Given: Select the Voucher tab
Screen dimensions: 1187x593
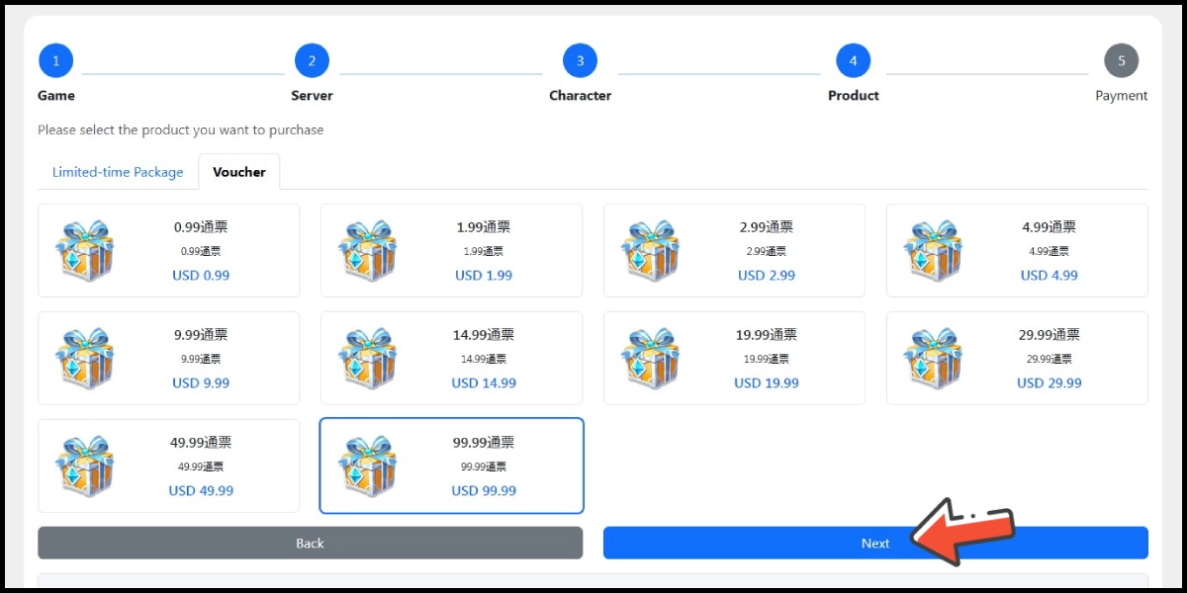Looking at the screenshot, I should 239,172.
